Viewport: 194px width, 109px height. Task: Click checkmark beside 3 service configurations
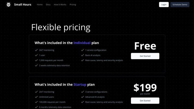(82, 92)
